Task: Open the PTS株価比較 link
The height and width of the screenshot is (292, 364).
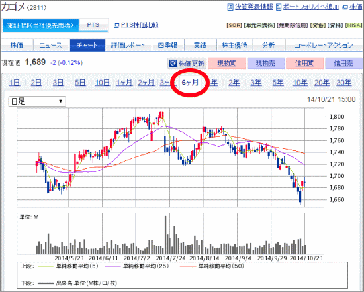Action: 140,25
